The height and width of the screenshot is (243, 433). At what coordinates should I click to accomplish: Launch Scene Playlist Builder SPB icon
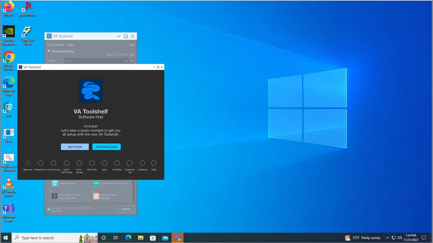coord(96,183)
